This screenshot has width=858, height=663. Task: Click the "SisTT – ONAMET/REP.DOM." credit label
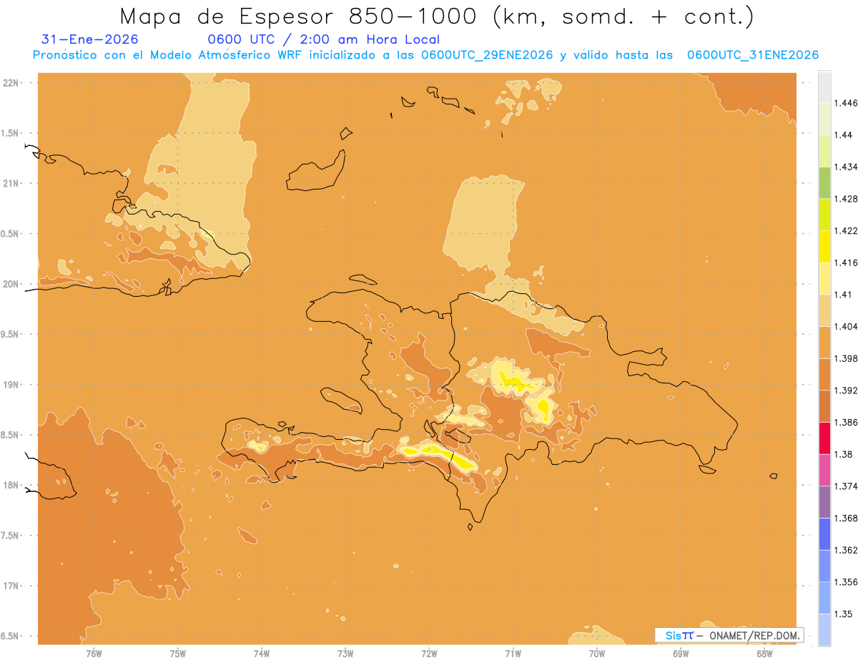coord(729,635)
